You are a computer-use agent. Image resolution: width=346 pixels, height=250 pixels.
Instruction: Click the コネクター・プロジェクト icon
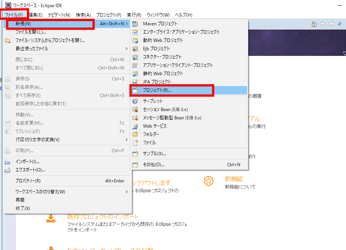click(x=135, y=57)
